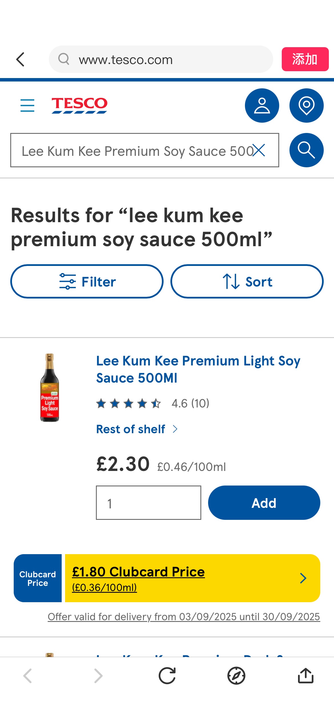Open the hamburger navigation menu
The height and width of the screenshot is (724, 334).
click(x=27, y=105)
